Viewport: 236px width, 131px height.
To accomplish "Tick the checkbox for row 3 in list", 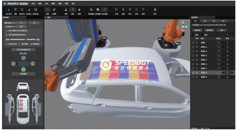I will click(193, 51).
